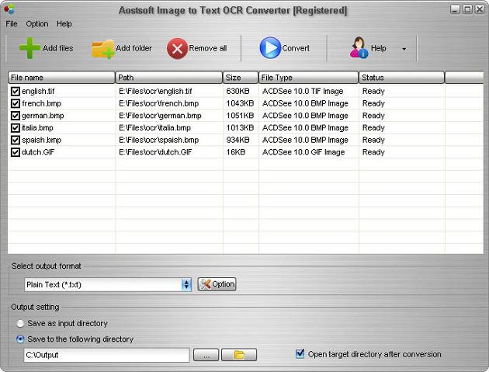Uncheck english.tif checkbox
The width and height of the screenshot is (489, 372).
[x=16, y=91]
